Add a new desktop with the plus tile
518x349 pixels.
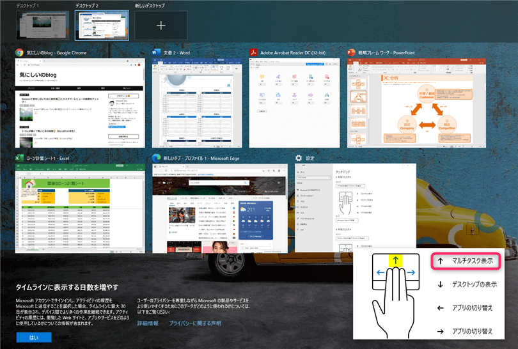[161, 26]
